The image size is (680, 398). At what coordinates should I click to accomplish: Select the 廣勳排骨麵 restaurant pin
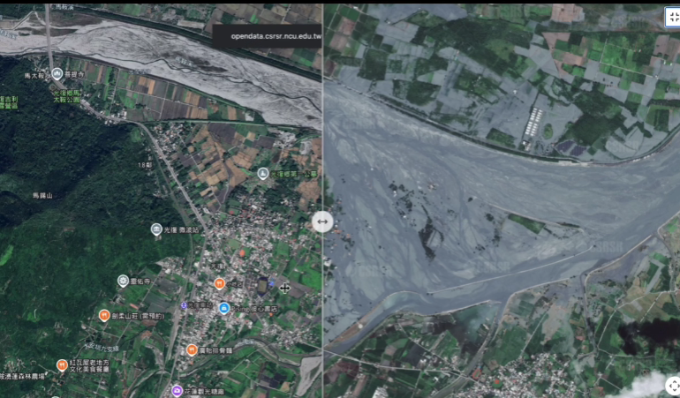tap(191, 349)
